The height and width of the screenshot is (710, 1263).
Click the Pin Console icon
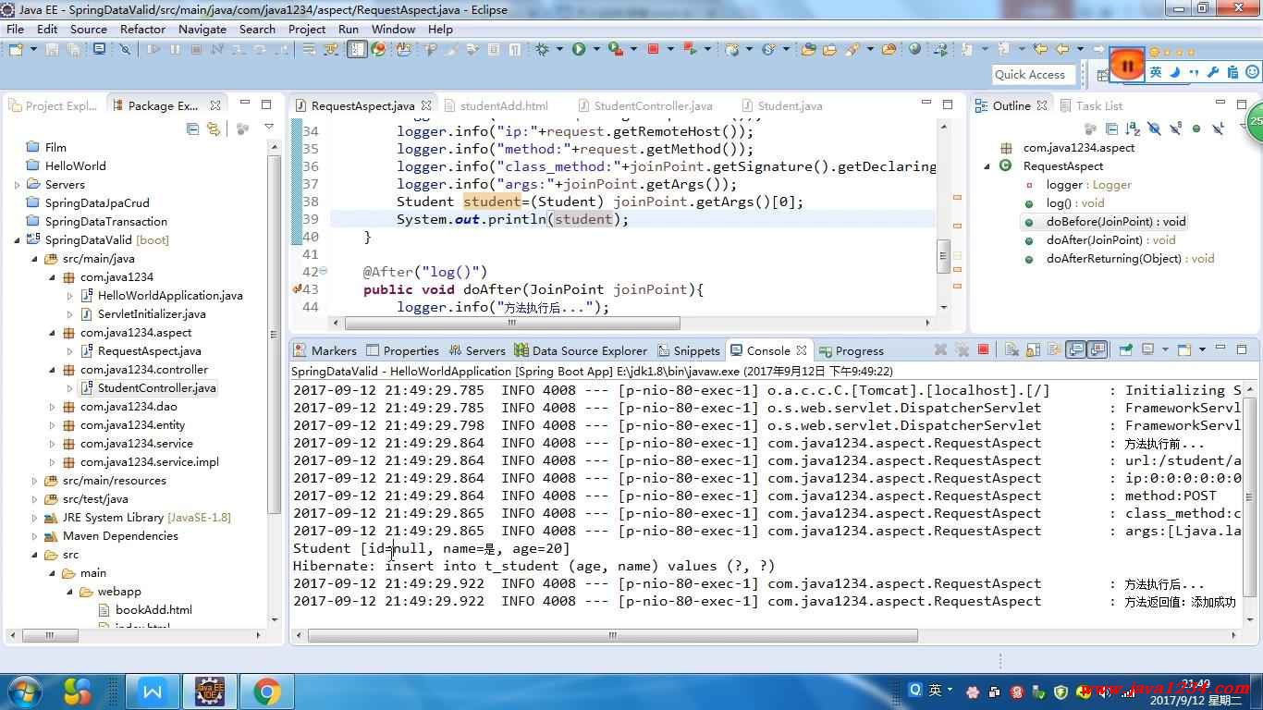coord(1125,349)
